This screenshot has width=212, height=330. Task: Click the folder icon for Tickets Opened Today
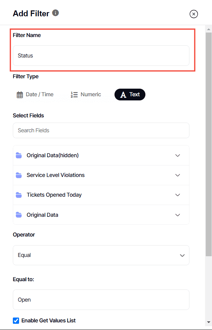pos(19,195)
